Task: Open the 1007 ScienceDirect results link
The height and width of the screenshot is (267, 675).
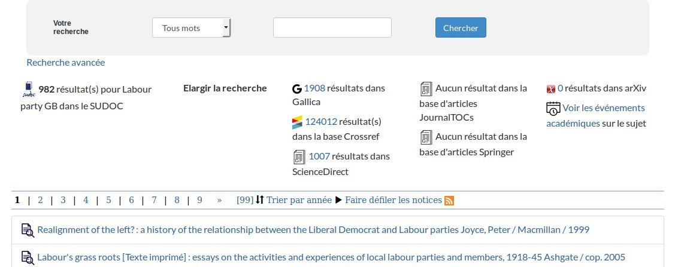Action: pyautogui.click(x=319, y=156)
